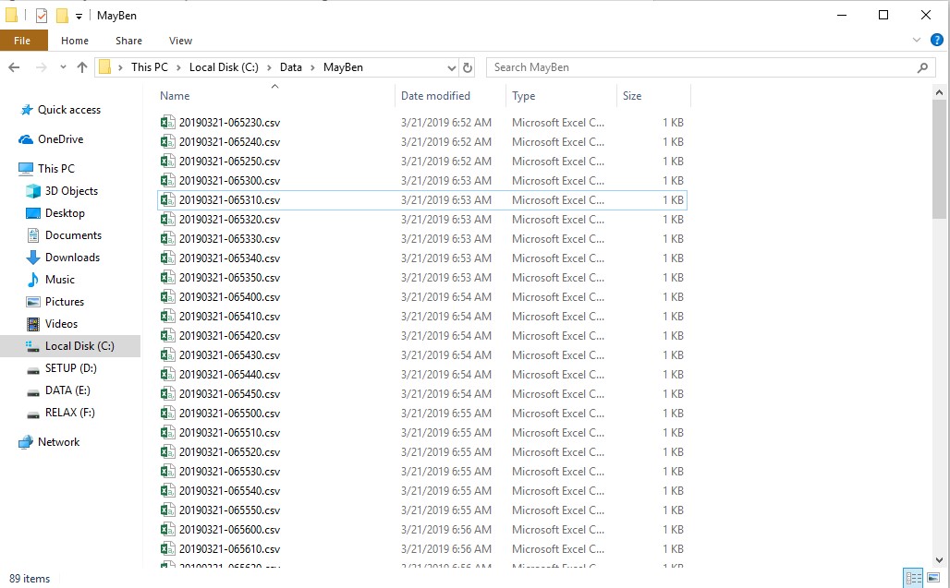Open Customize Quick Access Toolbar dropdown
The image size is (950, 588).
[x=79, y=17]
